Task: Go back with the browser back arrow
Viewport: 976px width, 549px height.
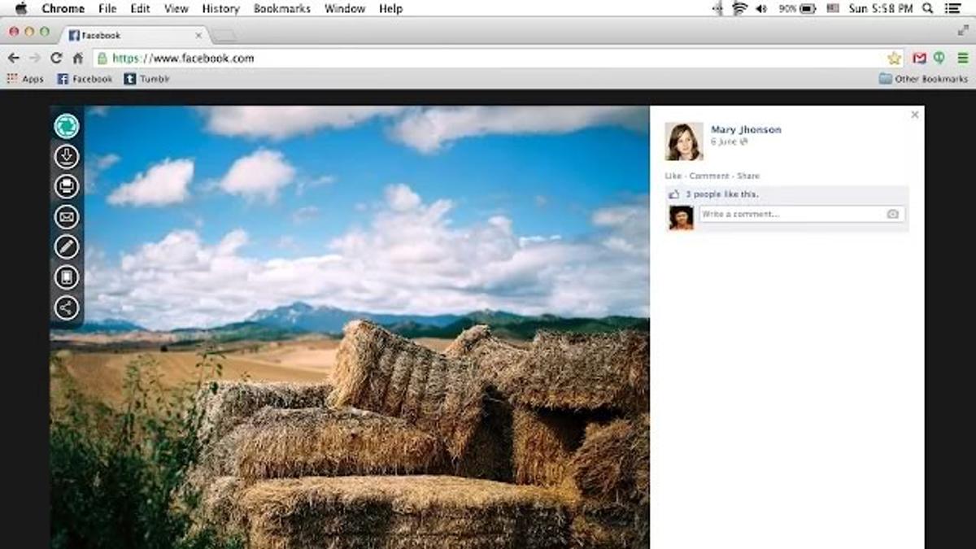Action: [x=13, y=58]
